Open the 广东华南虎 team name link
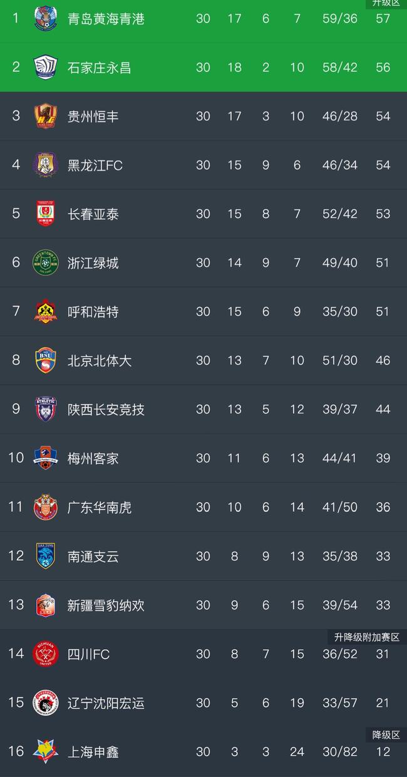 pos(100,508)
